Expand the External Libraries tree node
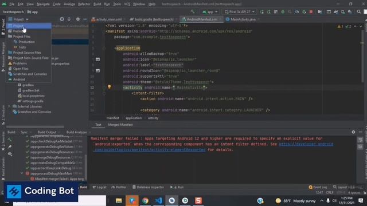 tap(9, 106)
